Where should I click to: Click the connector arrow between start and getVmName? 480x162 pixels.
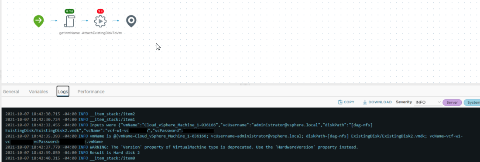tap(54, 21)
